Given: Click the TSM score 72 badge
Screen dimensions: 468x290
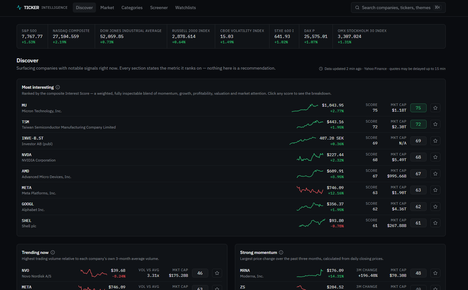Looking at the screenshot, I should pos(418,124).
